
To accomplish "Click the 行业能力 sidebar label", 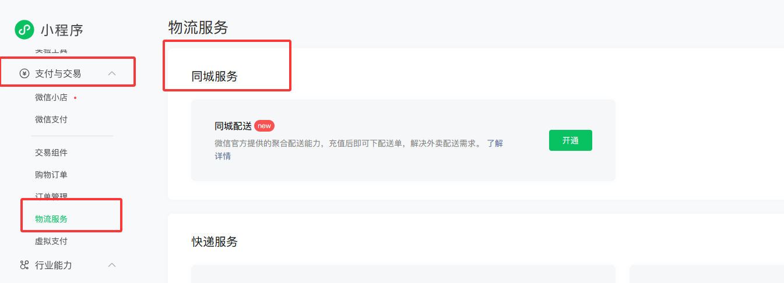I will [54, 265].
